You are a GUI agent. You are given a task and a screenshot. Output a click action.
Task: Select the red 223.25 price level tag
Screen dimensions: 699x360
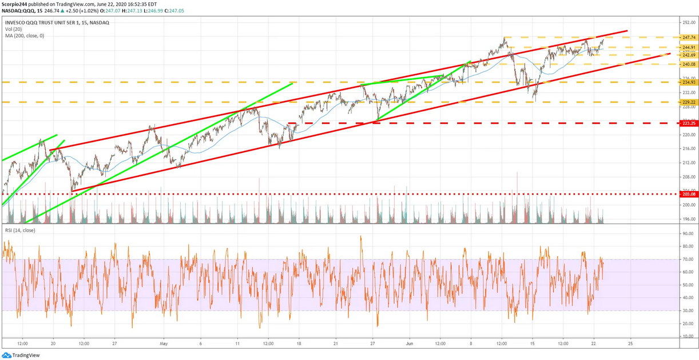coord(688,123)
